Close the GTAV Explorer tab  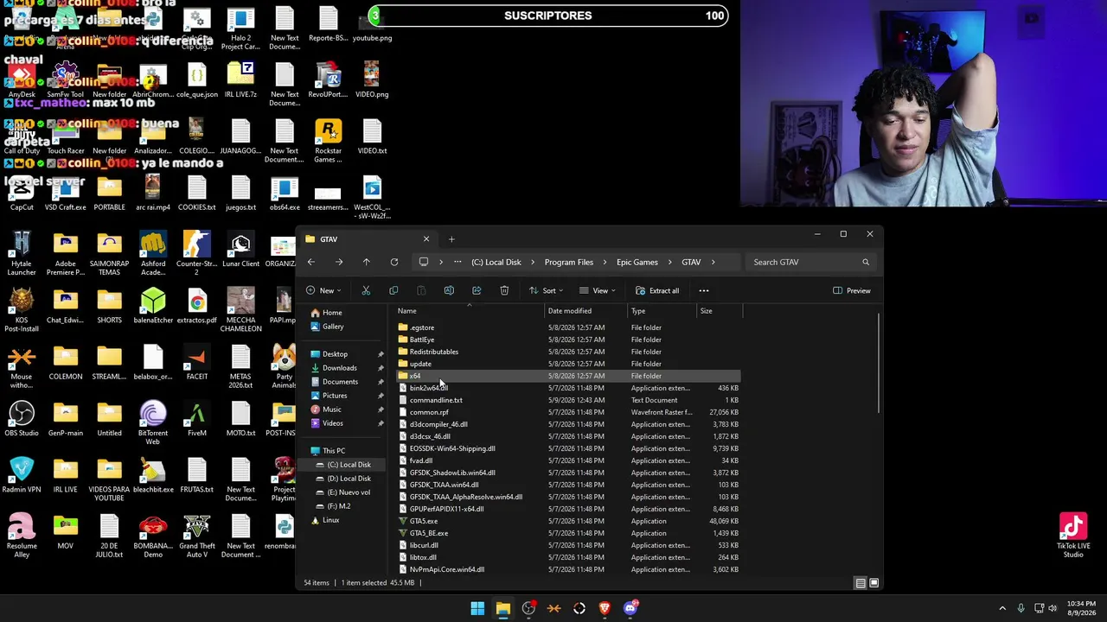(426, 239)
